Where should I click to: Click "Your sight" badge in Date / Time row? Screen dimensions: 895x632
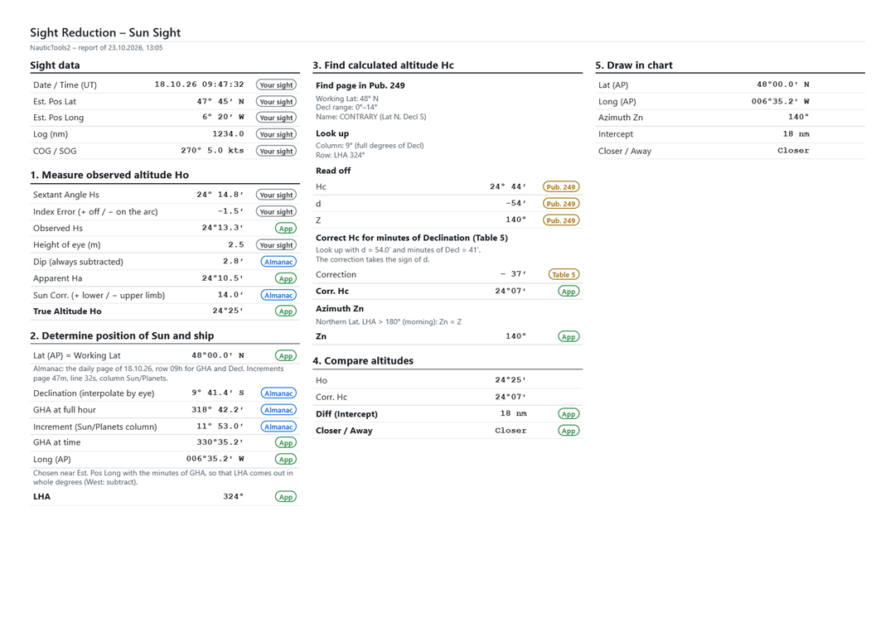click(276, 85)
